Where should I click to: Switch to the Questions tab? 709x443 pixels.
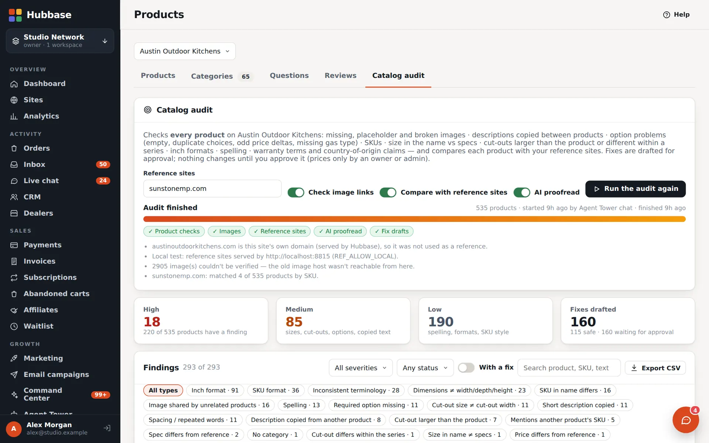coord(289,76)
